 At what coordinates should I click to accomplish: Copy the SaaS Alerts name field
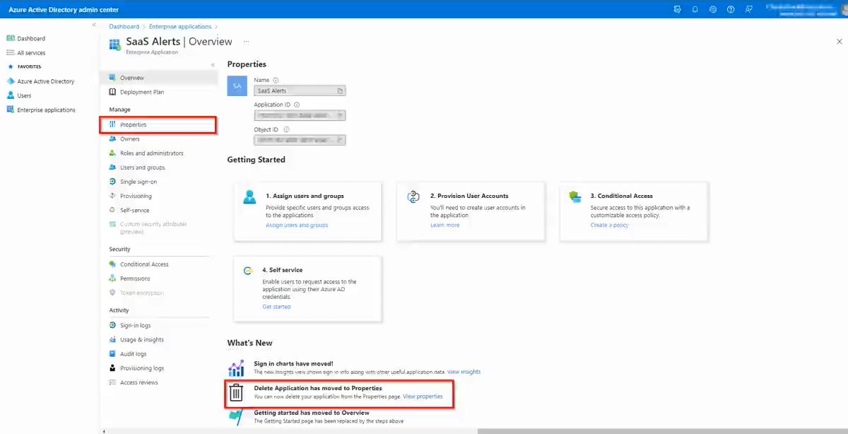(x=340, y=90)
